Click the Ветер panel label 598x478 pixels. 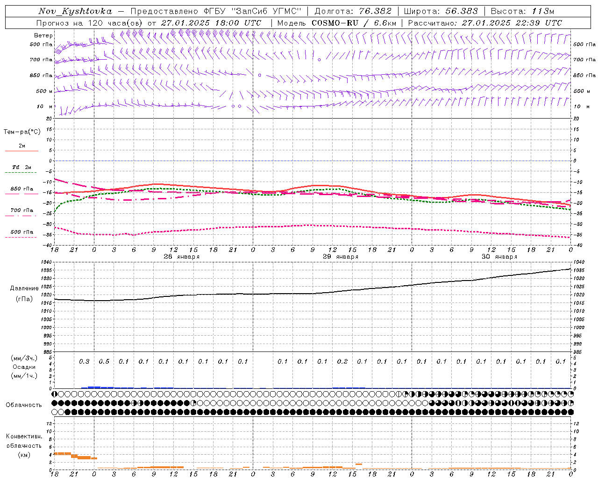coord(43,35)
